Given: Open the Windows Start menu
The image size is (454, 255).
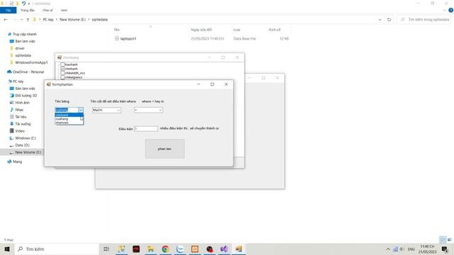Looking at the screenshot, I should pyautogui.click(x=7, y=249).
